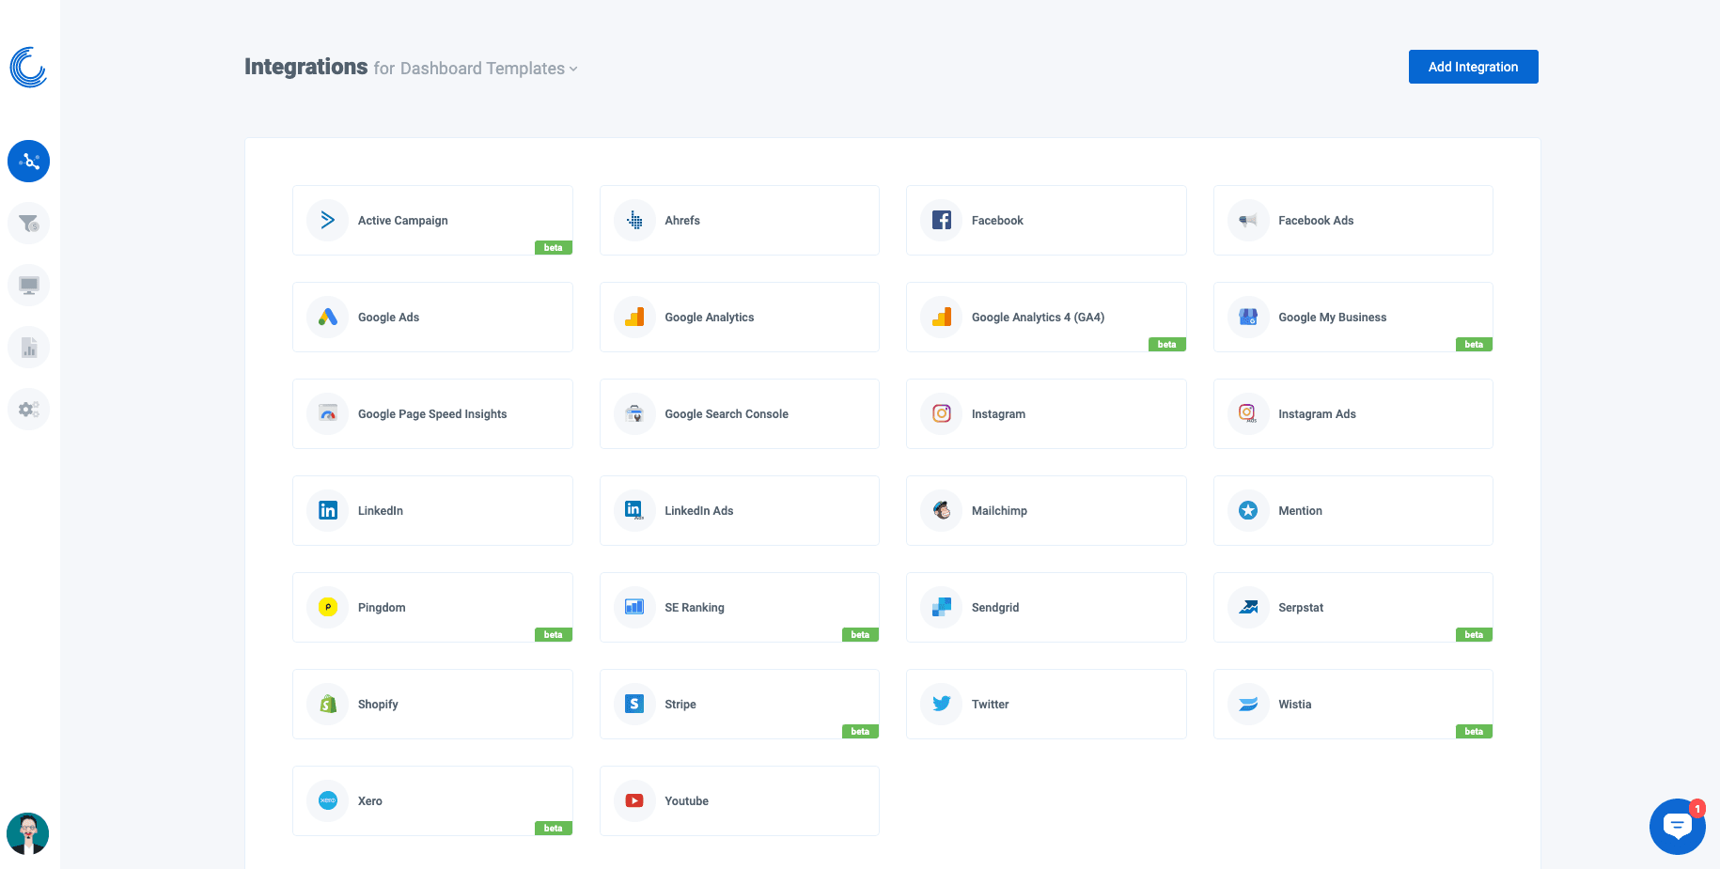Click the app logo at top of sidebar
The image size is (1720, 869).
coord(28,67)
